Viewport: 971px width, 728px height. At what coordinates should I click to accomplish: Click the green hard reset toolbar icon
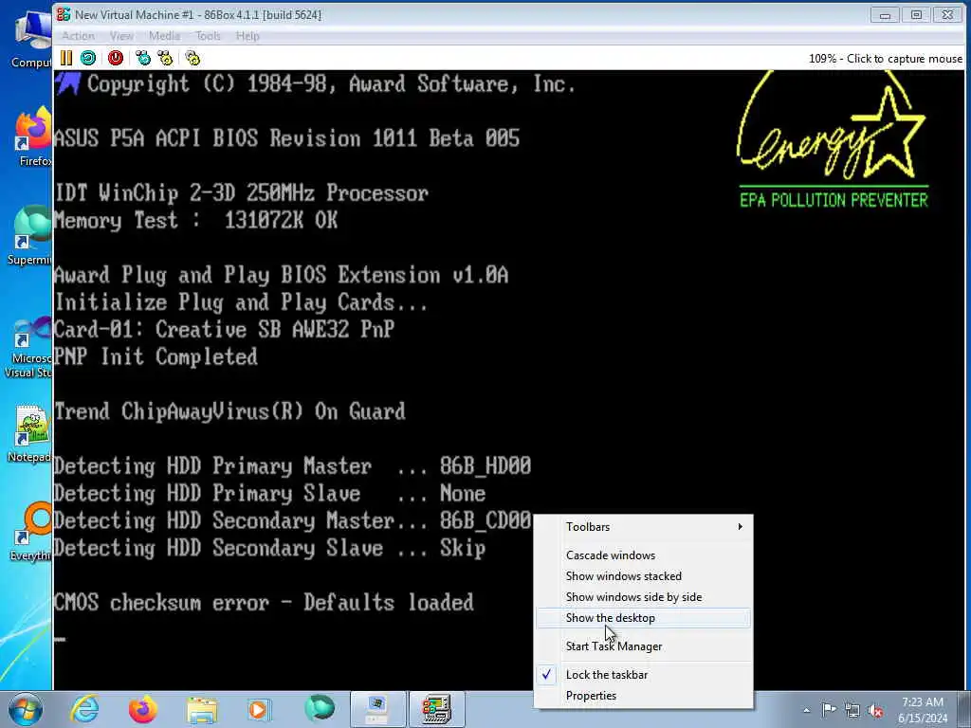coord(88,58)
